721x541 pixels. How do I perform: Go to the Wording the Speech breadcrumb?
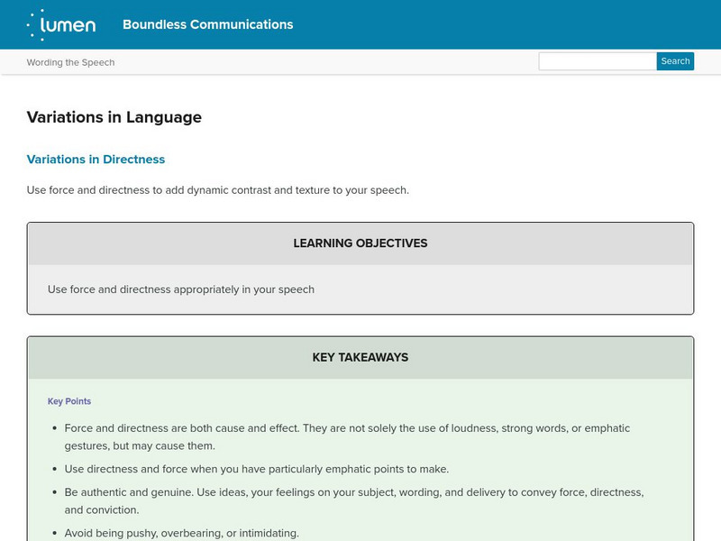click(x=70, y=62)
